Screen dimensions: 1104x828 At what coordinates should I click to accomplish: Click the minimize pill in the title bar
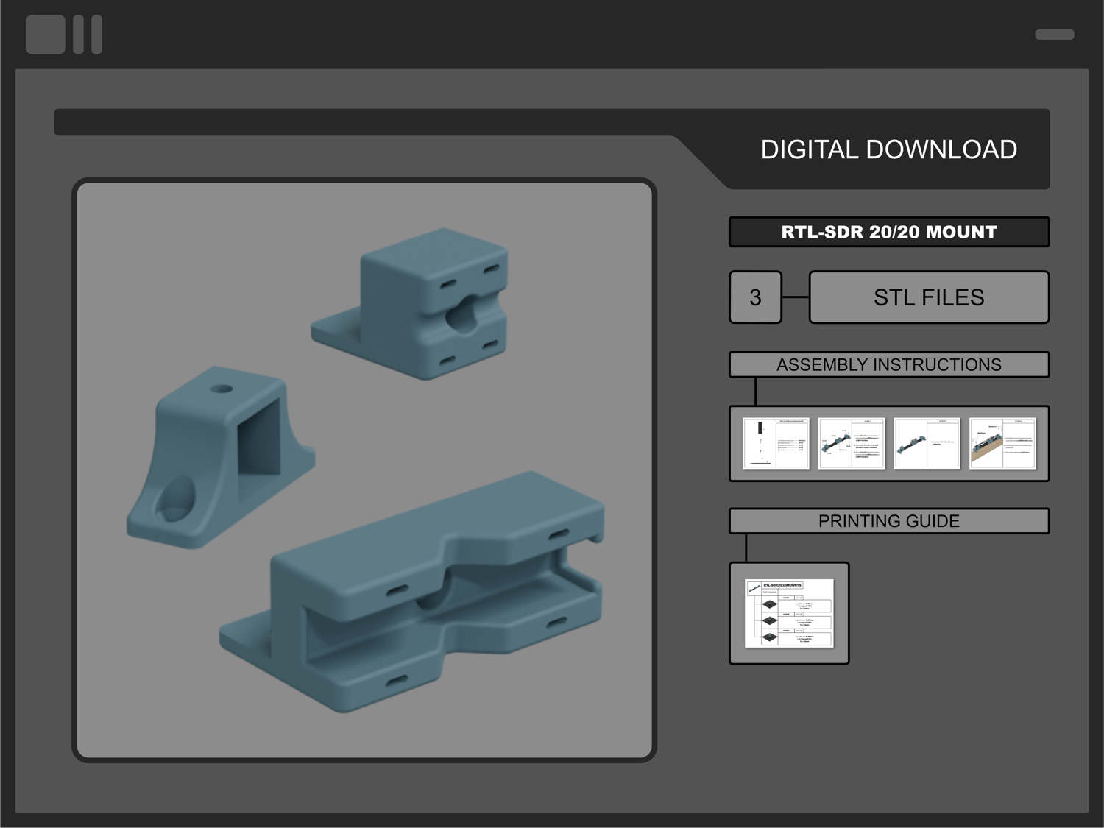tap(1055, 35)
